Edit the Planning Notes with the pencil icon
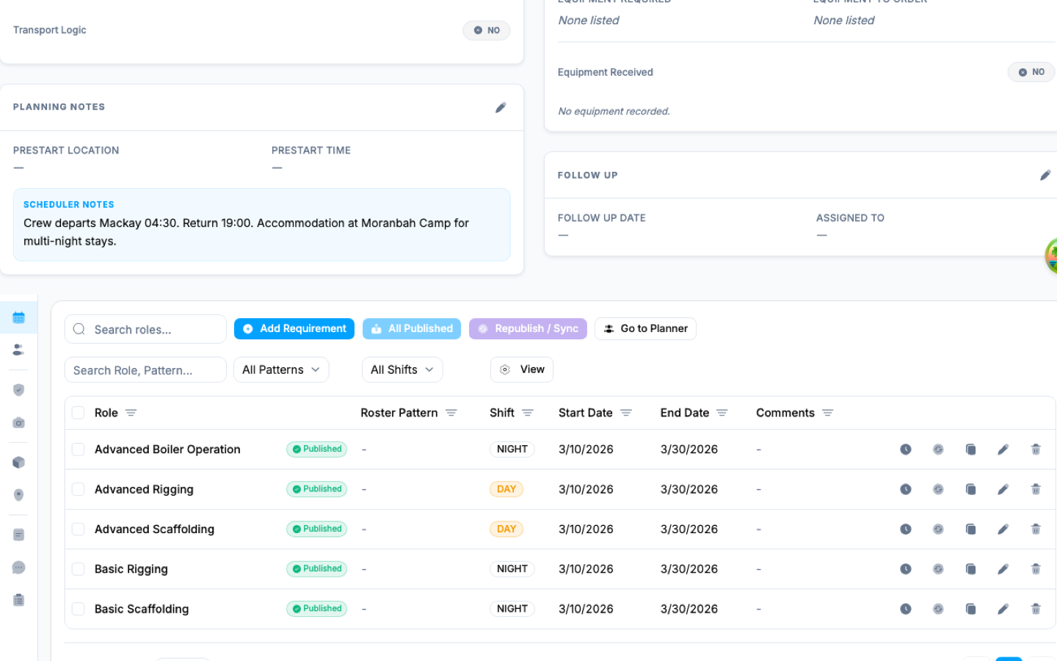Screen dimensions: 1057x661 click(501, 107)
